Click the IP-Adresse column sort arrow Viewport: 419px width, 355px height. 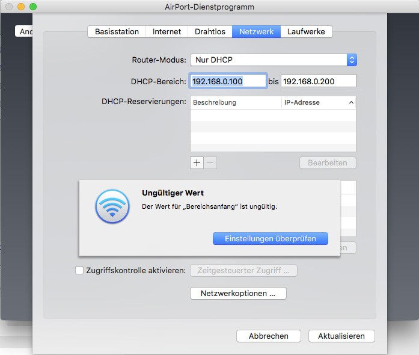pyautogui.click(x=351, y=103)
